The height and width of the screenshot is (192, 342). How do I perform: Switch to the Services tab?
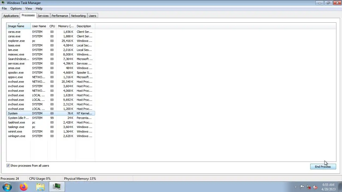pos(43,16)
